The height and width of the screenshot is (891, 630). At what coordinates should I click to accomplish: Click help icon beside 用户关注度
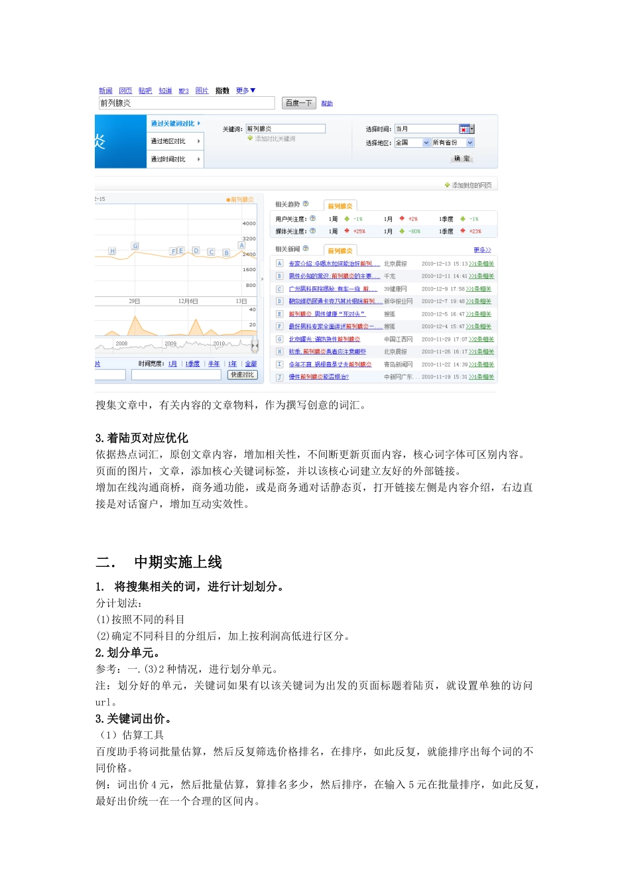[312, 219]
